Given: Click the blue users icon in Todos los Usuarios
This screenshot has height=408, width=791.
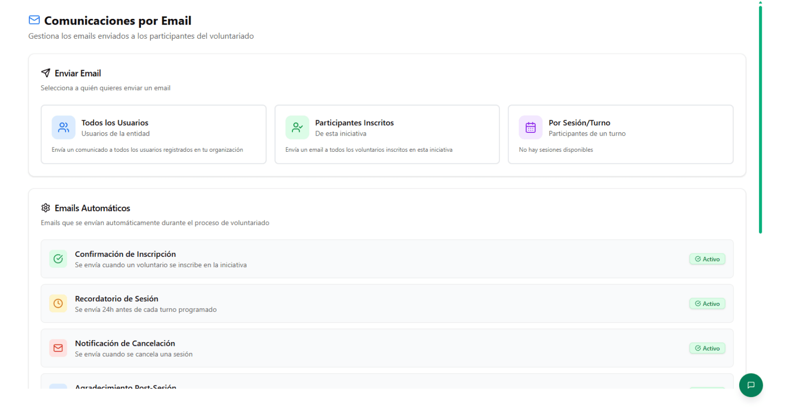Looking at the screenshot, I should click(x=64, y=128).
